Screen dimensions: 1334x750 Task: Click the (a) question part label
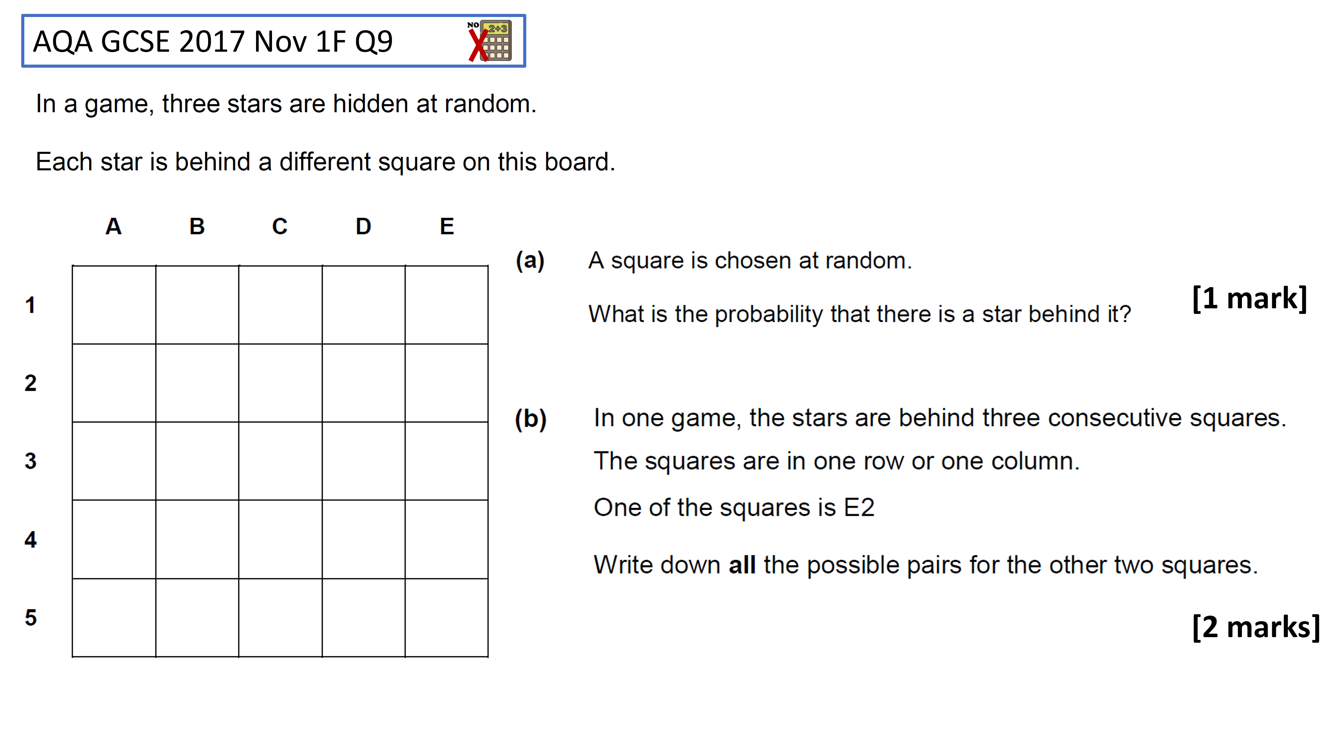point(530,260)
